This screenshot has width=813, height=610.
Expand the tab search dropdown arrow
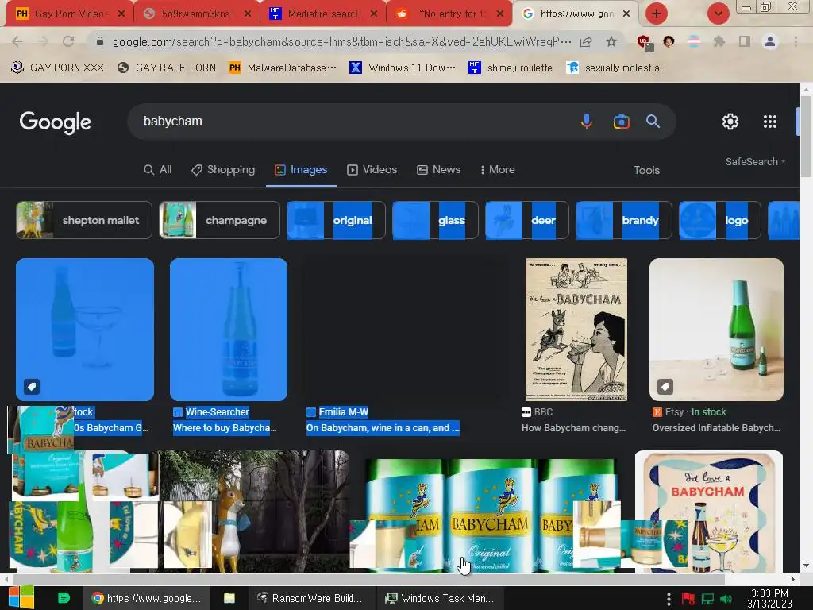coord(718,14)
